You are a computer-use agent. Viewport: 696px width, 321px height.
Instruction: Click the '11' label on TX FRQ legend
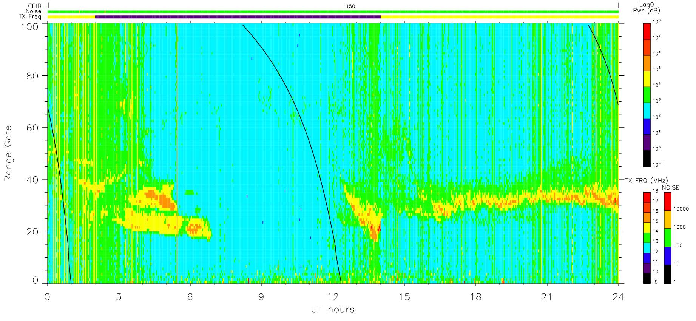pos(655,261)
